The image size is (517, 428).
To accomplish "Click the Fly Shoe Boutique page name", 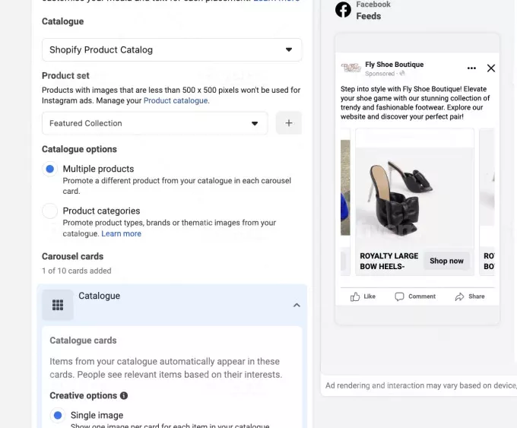I will [394, 65].
